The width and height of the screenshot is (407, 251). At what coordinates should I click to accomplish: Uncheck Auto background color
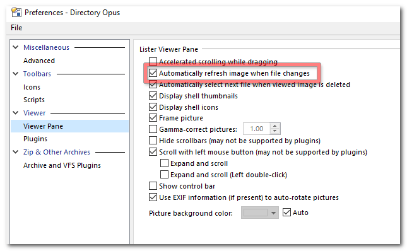point(286,213)
